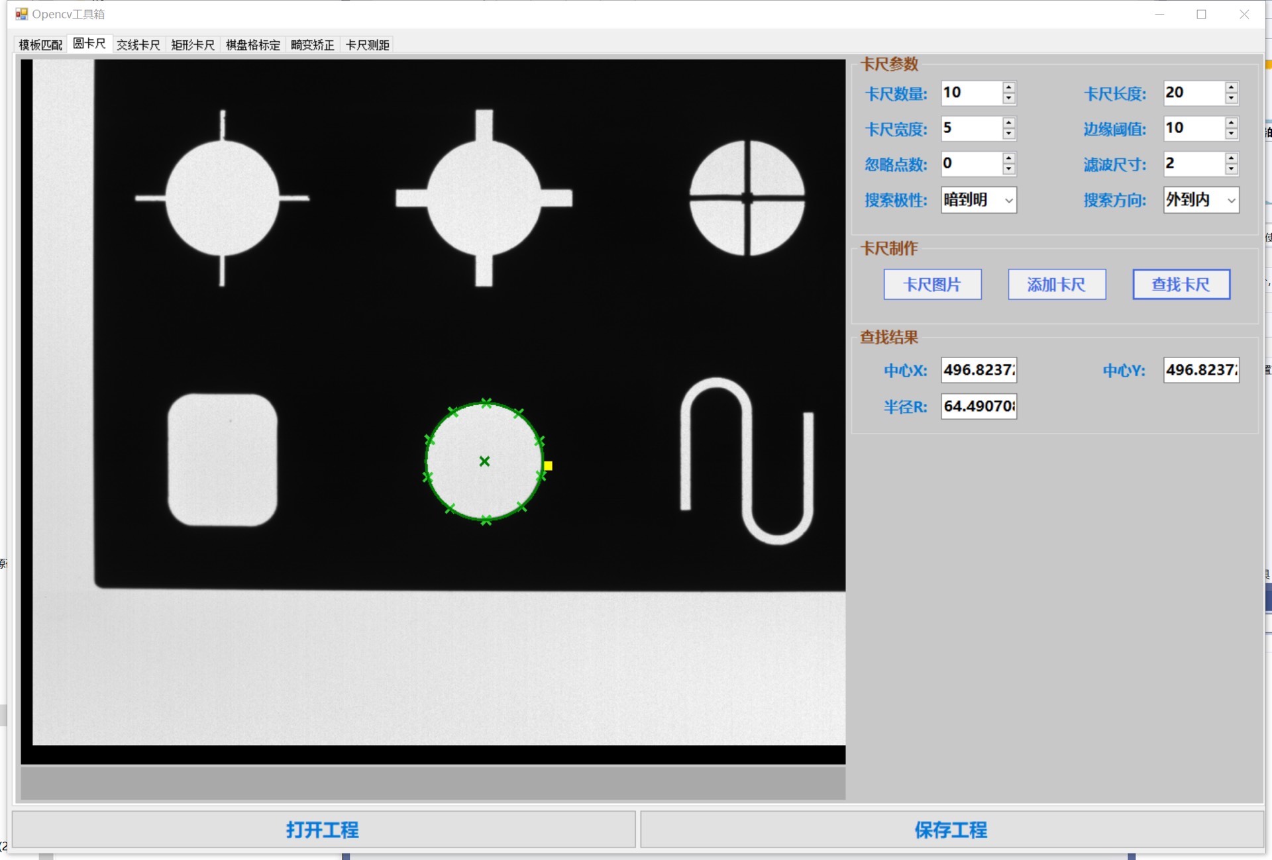1272x860 pixels.
Task: Decrease 卡尺长度 with down arrow
Action: (1231, 99)
